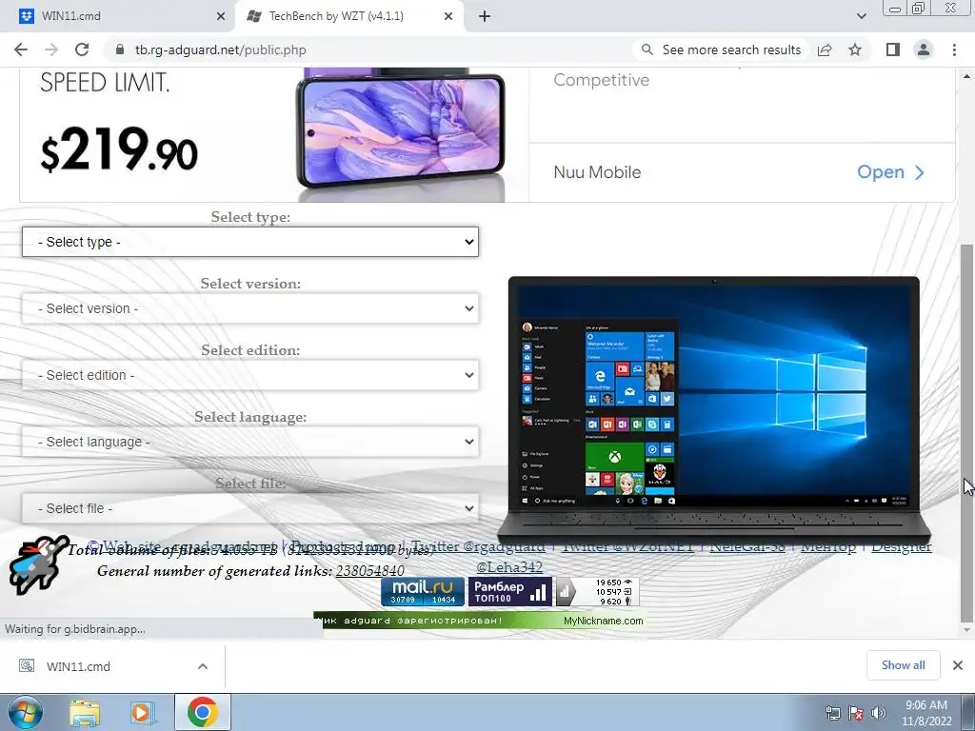Open the Select language dropdown
This screenshot has height=731, width=975.
click(x=250, y=442)
